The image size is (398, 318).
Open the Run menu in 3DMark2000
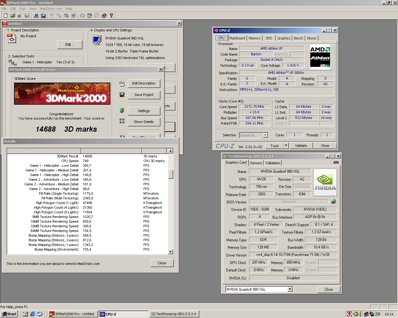coord(22,9)
